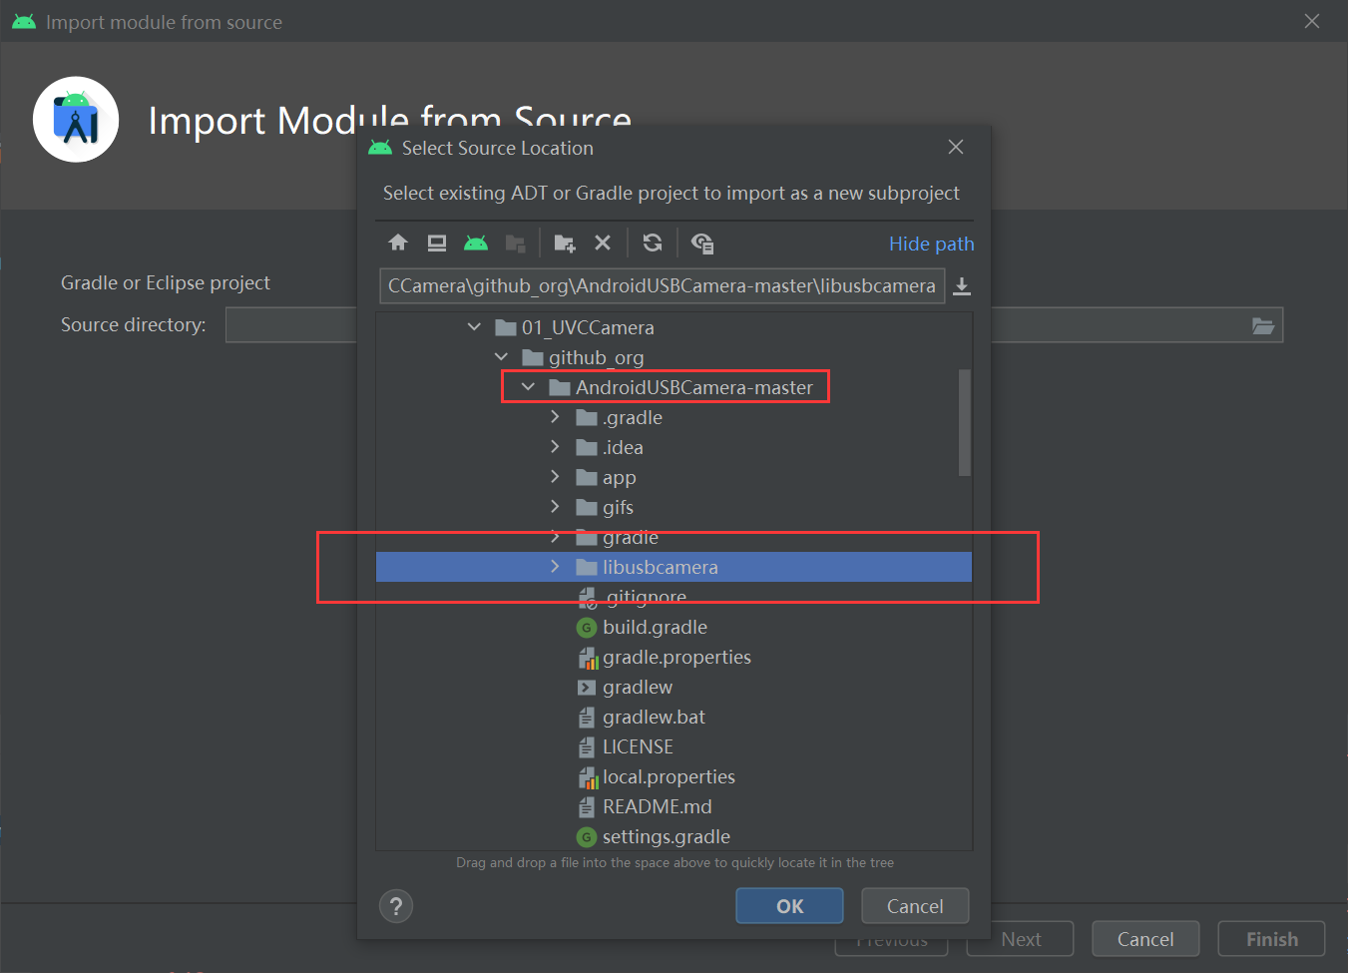Click gradlew.bat file icon
Viewport: 1348px width, 973px height.
click(x=587, y=718)
